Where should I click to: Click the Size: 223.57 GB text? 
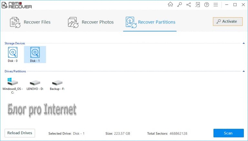click(118, 134)
